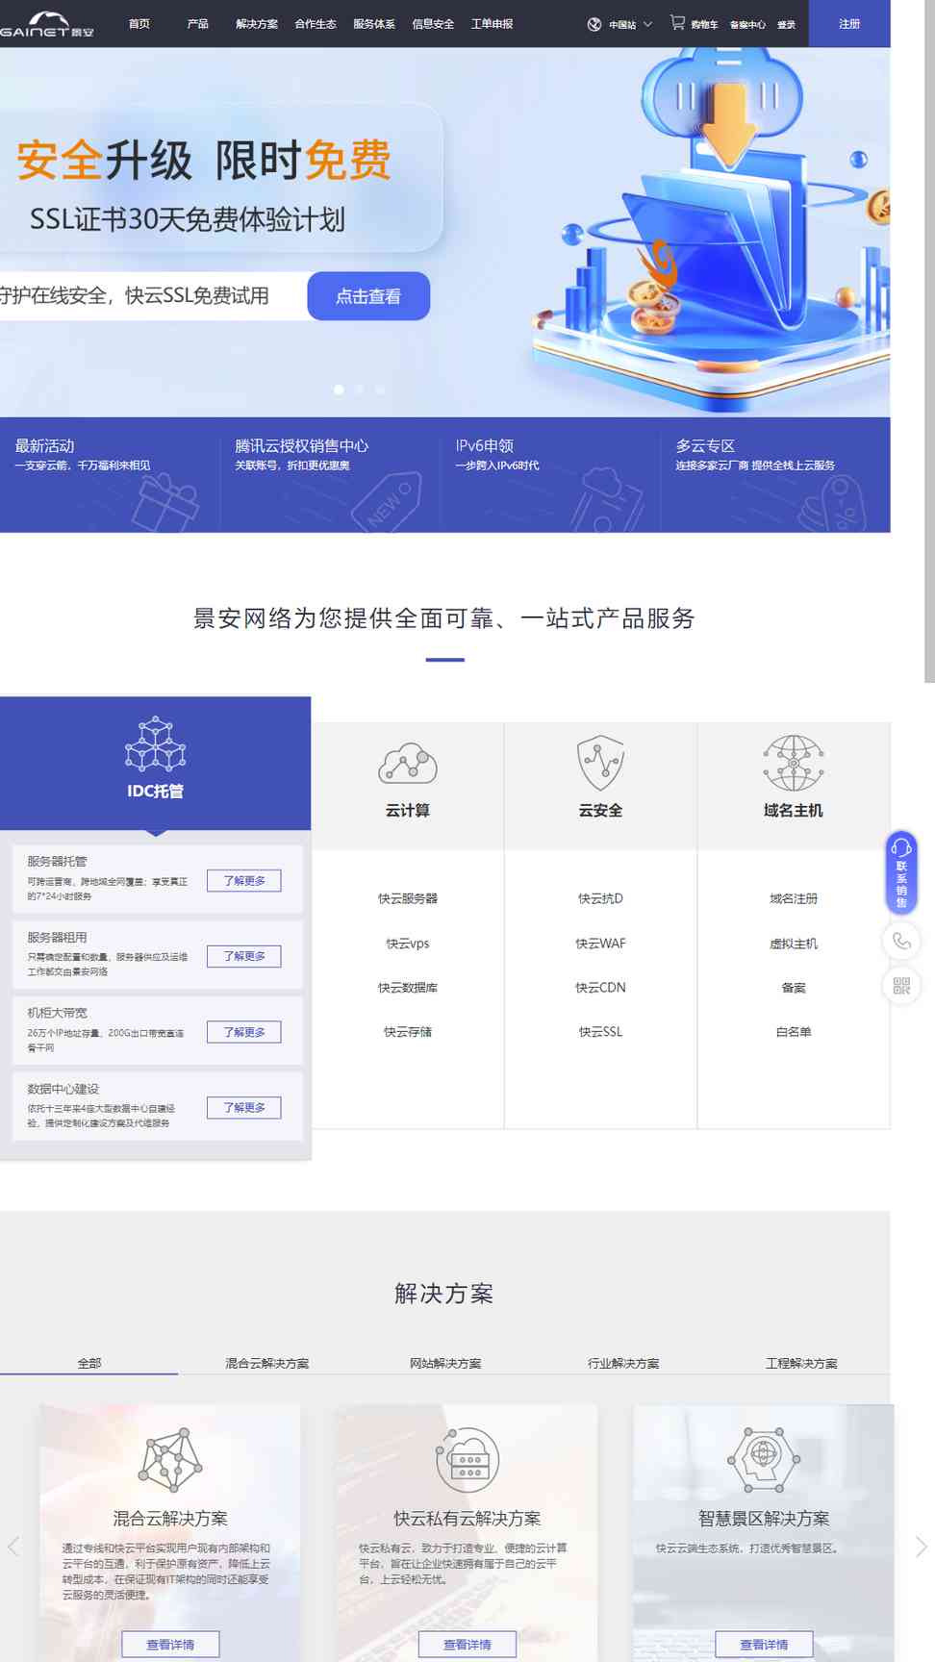Image resolution: width=935 pixels, height=1662 pixels.
Task: Click the shopping cart icon
Action: (677, 22)
